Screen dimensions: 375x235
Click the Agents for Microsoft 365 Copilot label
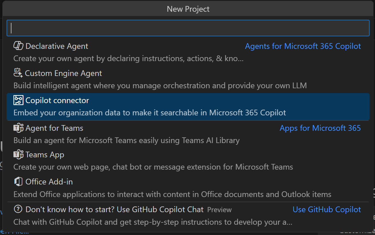(303, 46)
